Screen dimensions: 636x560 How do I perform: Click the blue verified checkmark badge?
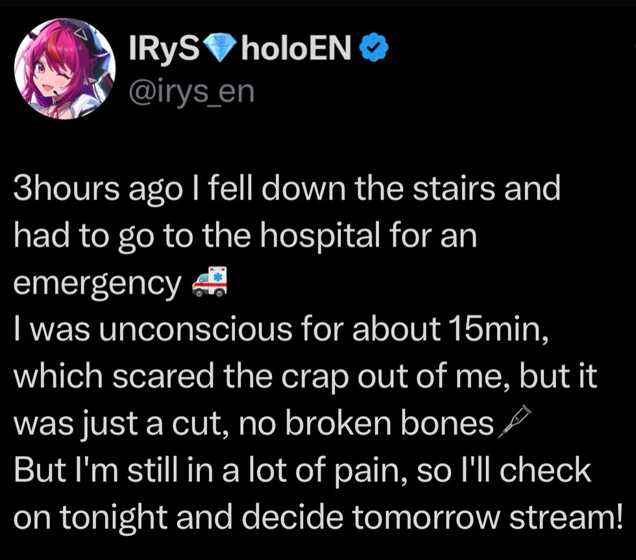374,47
